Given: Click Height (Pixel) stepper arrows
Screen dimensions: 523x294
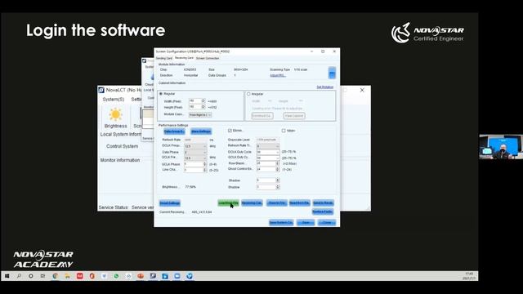Looking at the screenshot, I should tap(203, 107).
